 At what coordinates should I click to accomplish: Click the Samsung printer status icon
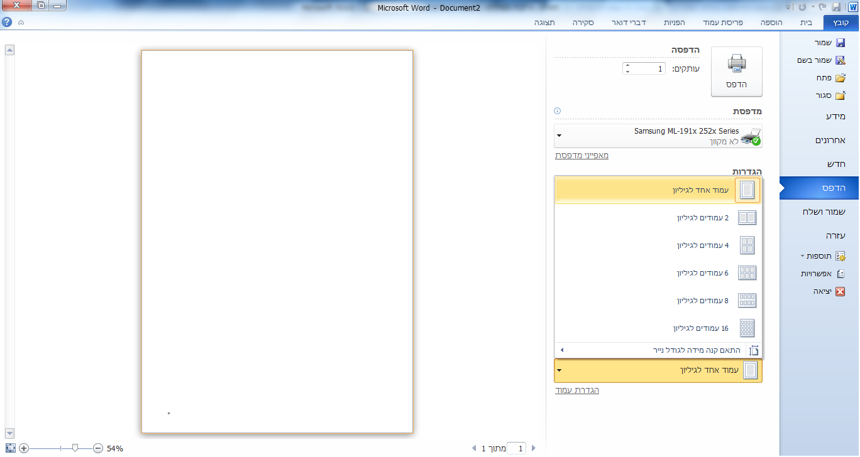[x=751, y=136]
